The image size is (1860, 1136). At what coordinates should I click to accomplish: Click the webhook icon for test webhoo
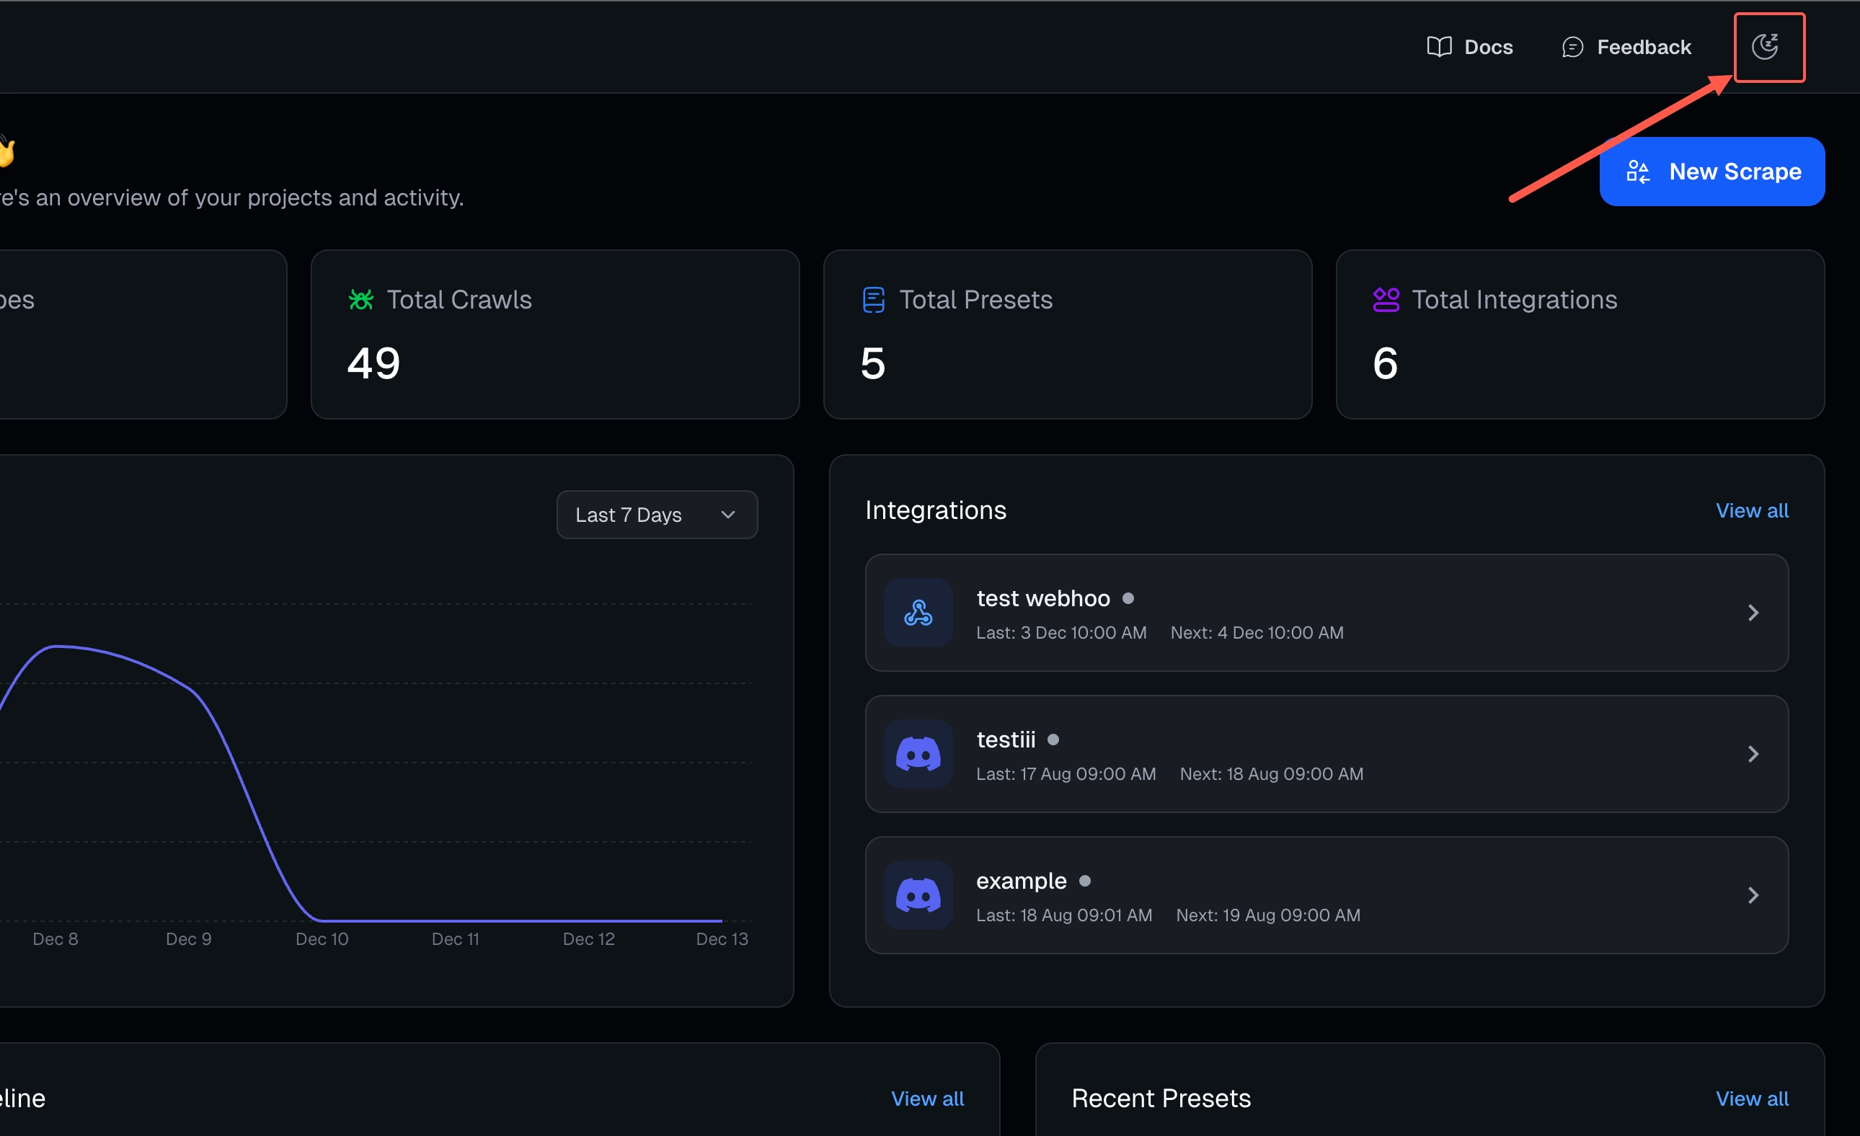[918, 613]
